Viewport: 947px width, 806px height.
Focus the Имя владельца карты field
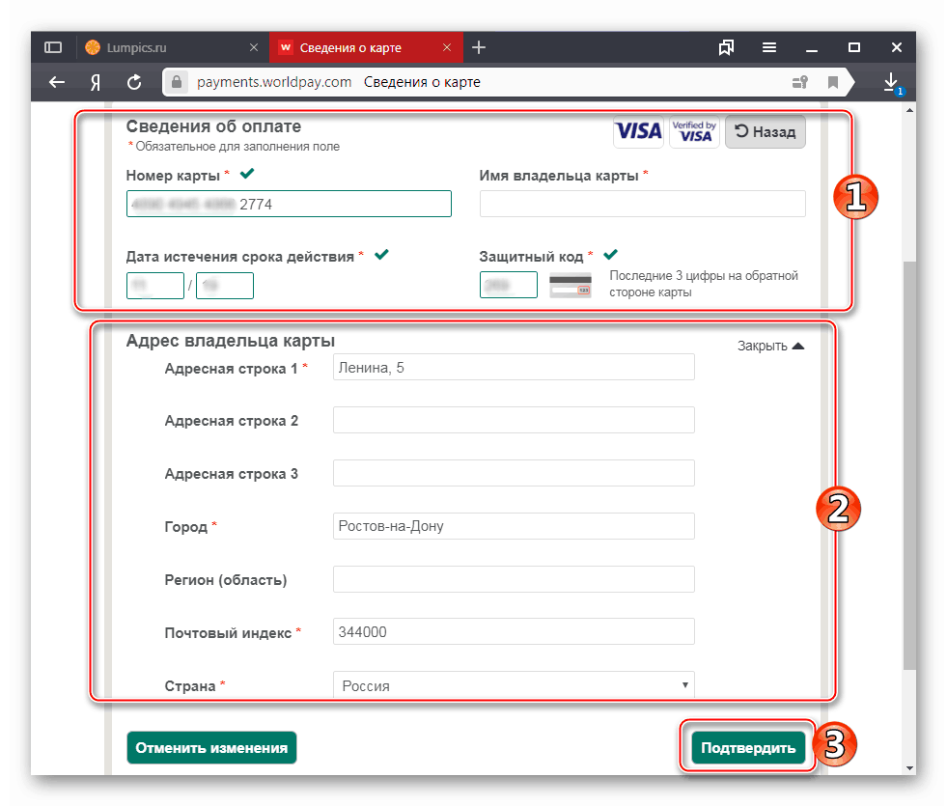(x=643, y=204)
